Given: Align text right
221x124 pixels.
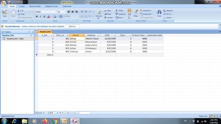Looking at the screenshot, I should point(76,12).
